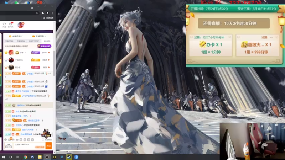The image size is (285, 160).
Task: Expand 直播回看 link
Action: point(39,36)
